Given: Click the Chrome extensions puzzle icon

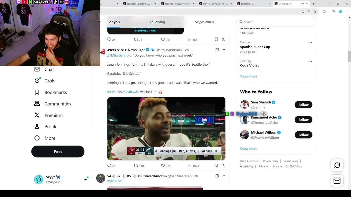Looking at the screenshot, I should (x=324, y=11).
